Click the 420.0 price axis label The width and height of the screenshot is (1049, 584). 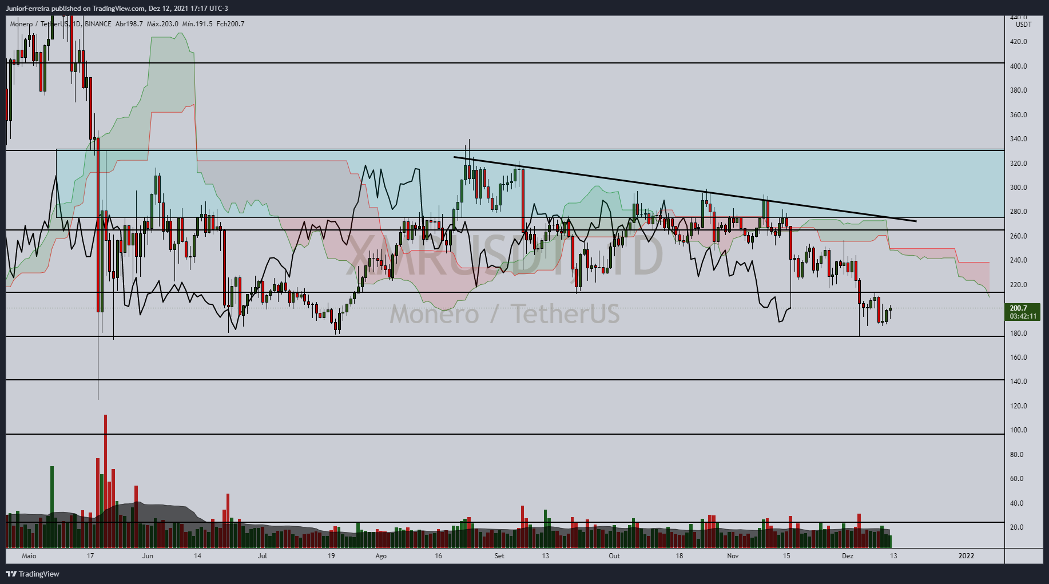pyautogui.click(x=1018, y=42)
